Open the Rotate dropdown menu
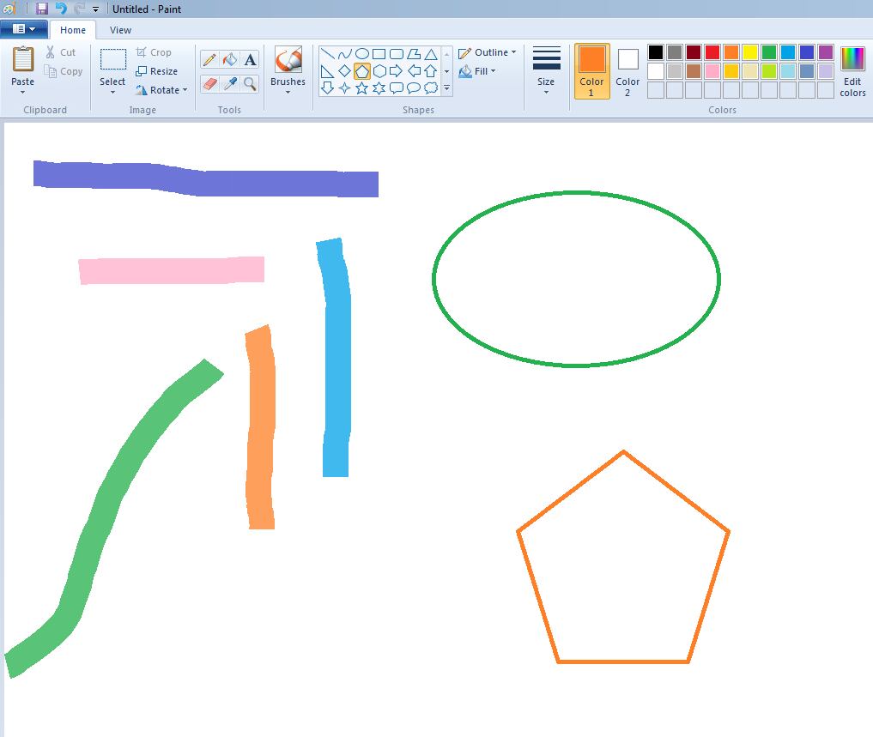The height and width of the screenshot is (737, 873). point(161,90)
